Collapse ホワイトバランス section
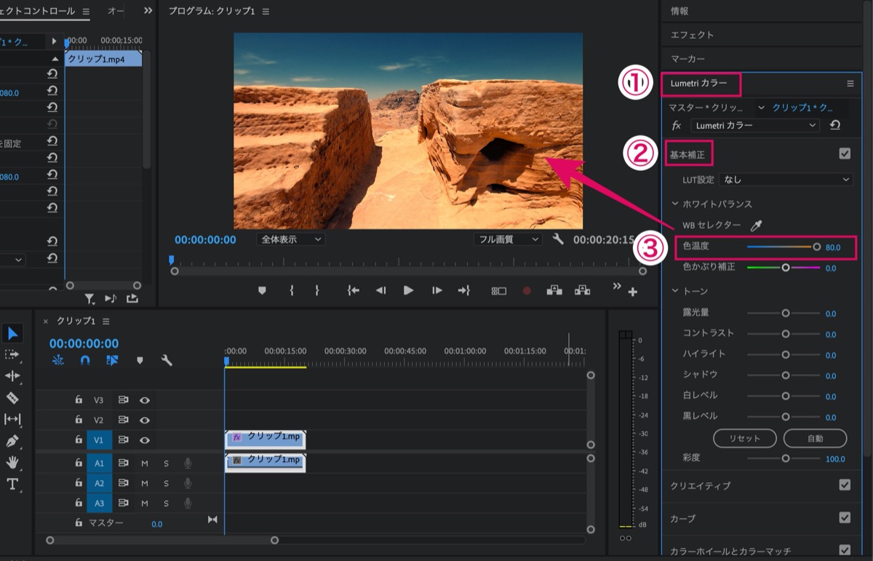873x561 pixels. point(675,204)
